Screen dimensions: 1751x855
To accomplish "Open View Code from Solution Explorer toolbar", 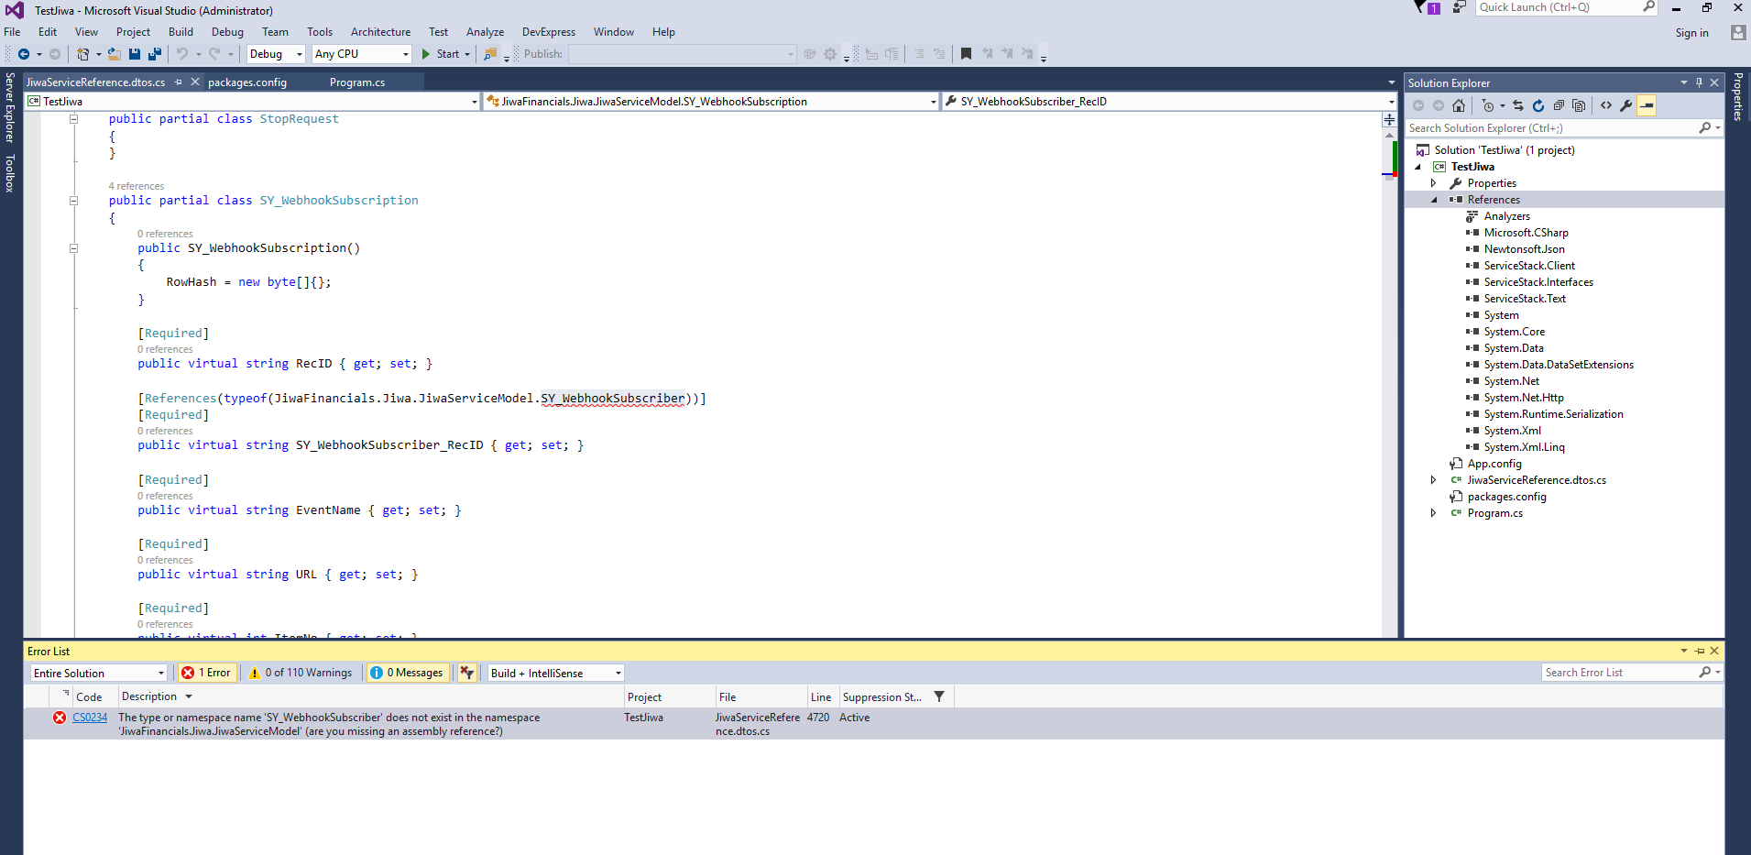I will pos(1606,105).
